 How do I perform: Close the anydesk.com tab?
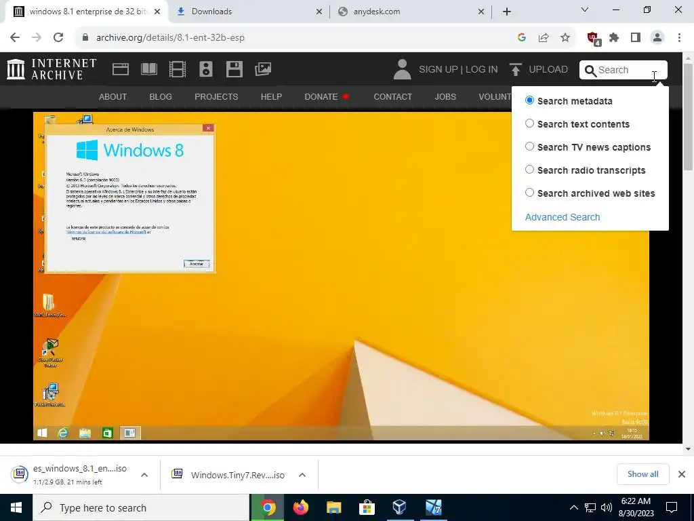[x=481, y=12]
